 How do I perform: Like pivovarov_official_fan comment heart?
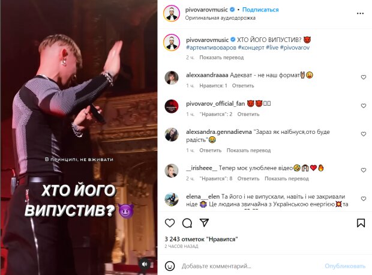point(364,106)
